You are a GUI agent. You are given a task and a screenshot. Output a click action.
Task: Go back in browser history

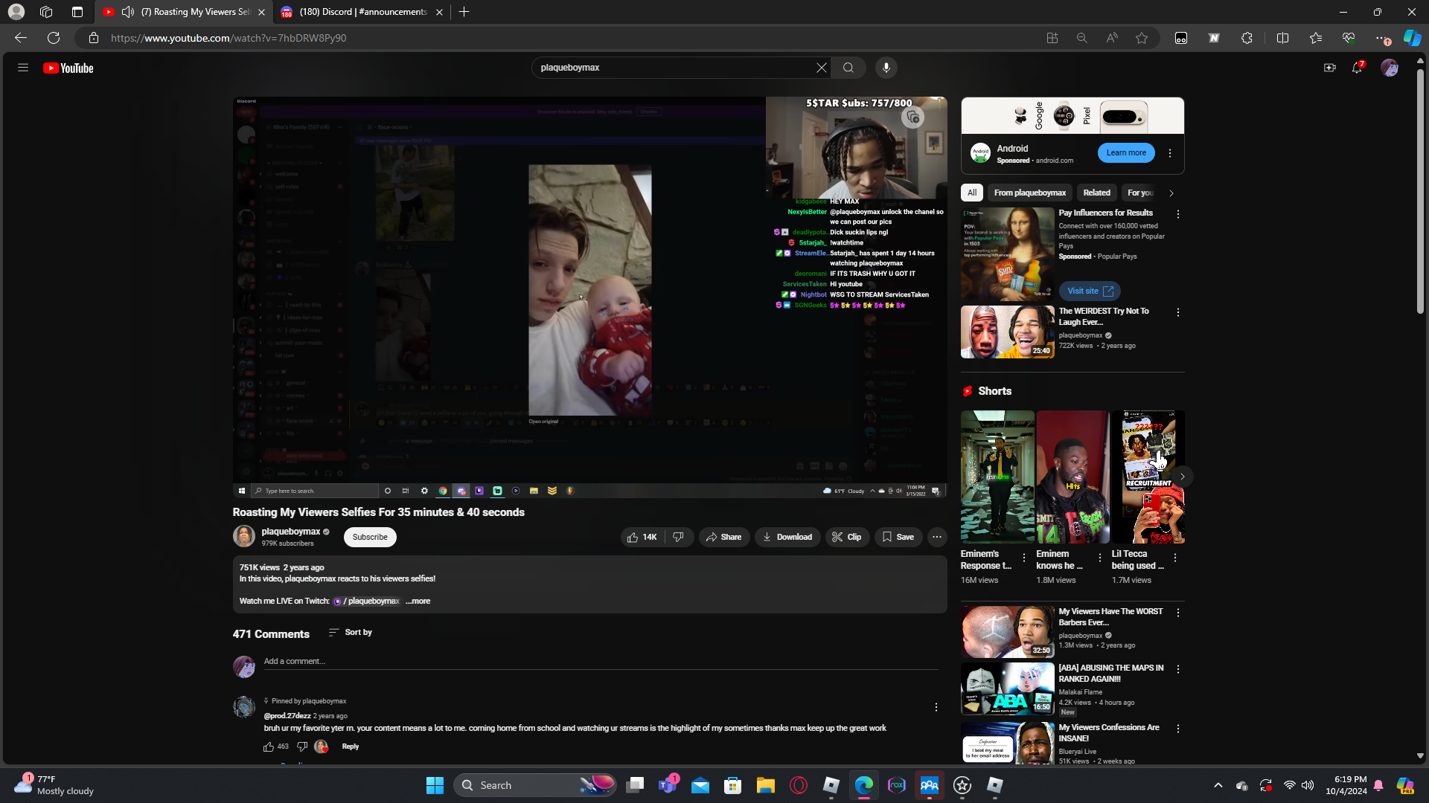click(x=21, y=38)
